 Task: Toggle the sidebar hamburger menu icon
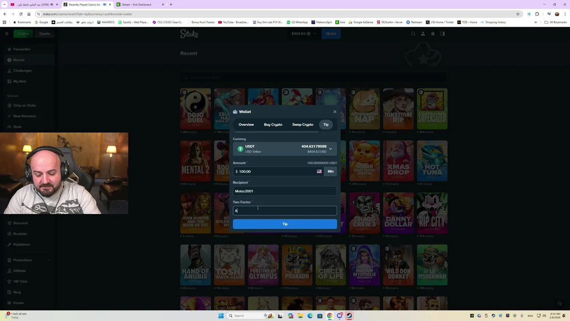(7, 33)
